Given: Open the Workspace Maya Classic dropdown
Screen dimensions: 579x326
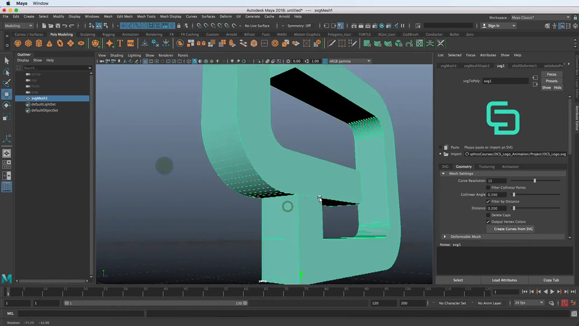Looking at the screenshot, I should (541, 18).
